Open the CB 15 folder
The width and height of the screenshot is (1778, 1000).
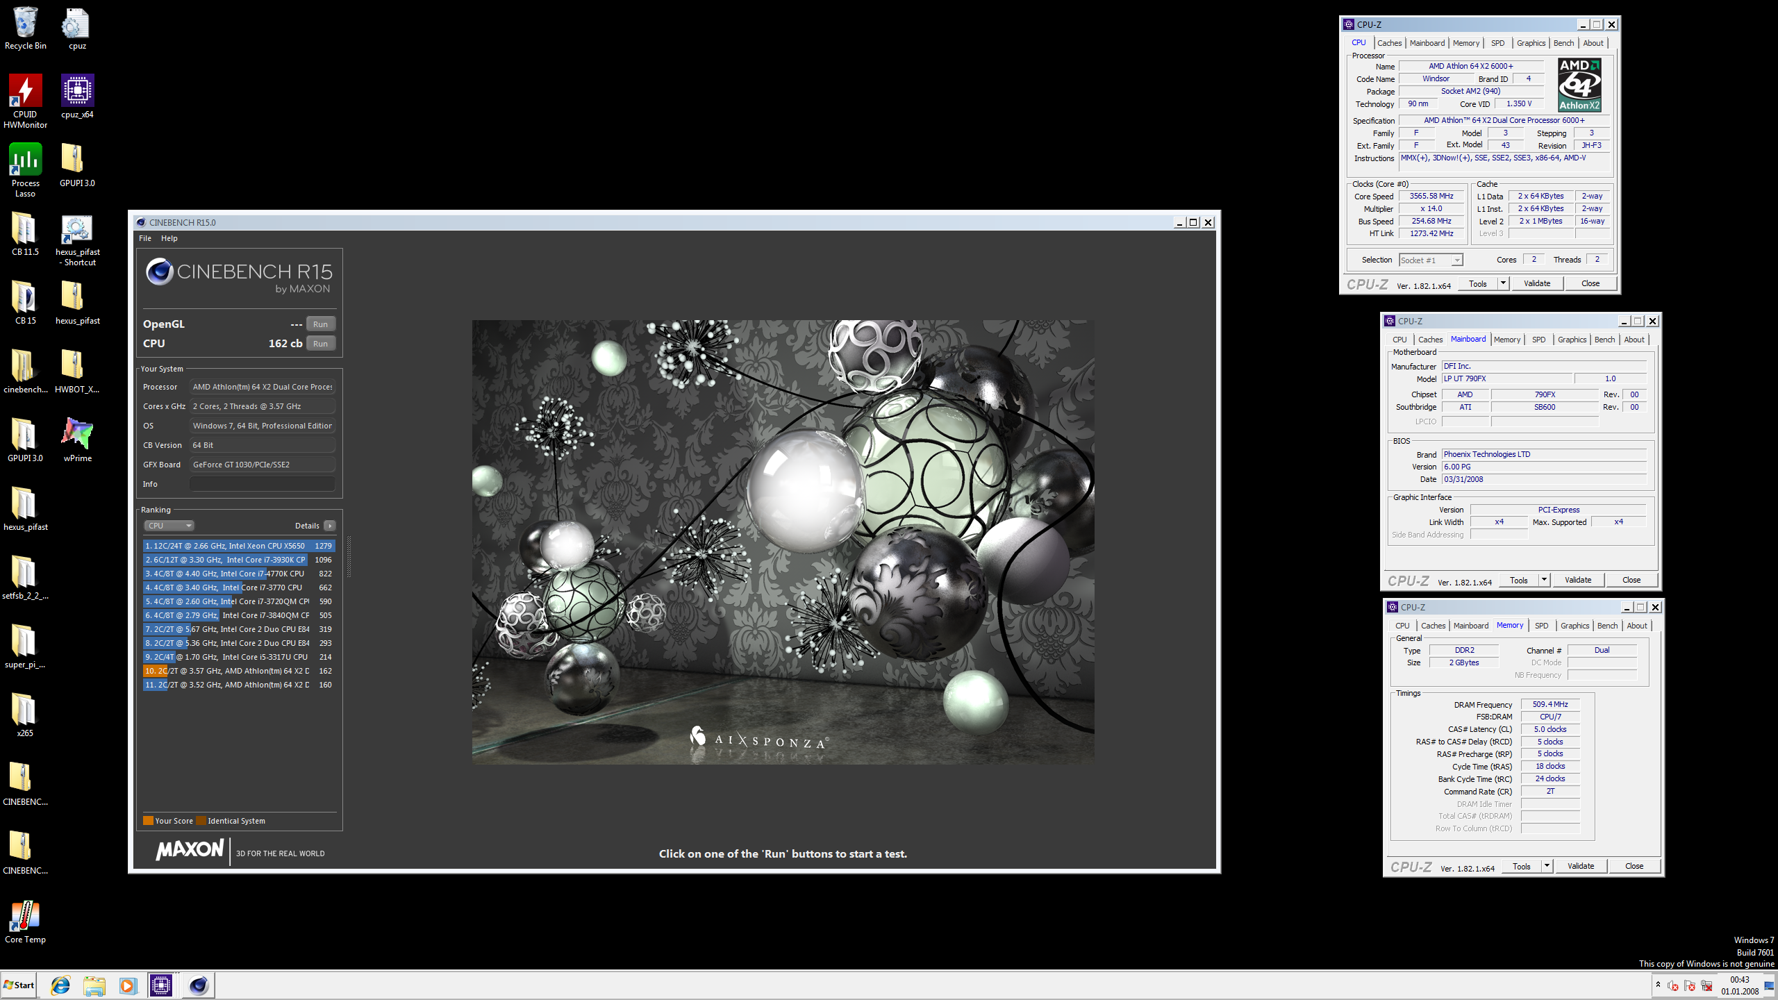click(x=25, y=303)
